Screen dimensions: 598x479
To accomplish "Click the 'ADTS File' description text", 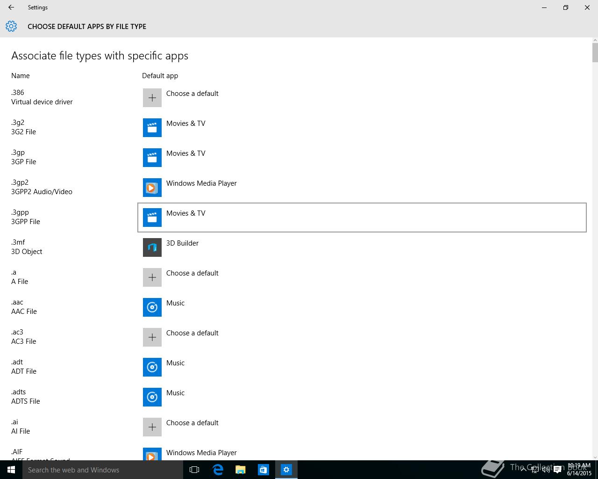I will point(26,401).
